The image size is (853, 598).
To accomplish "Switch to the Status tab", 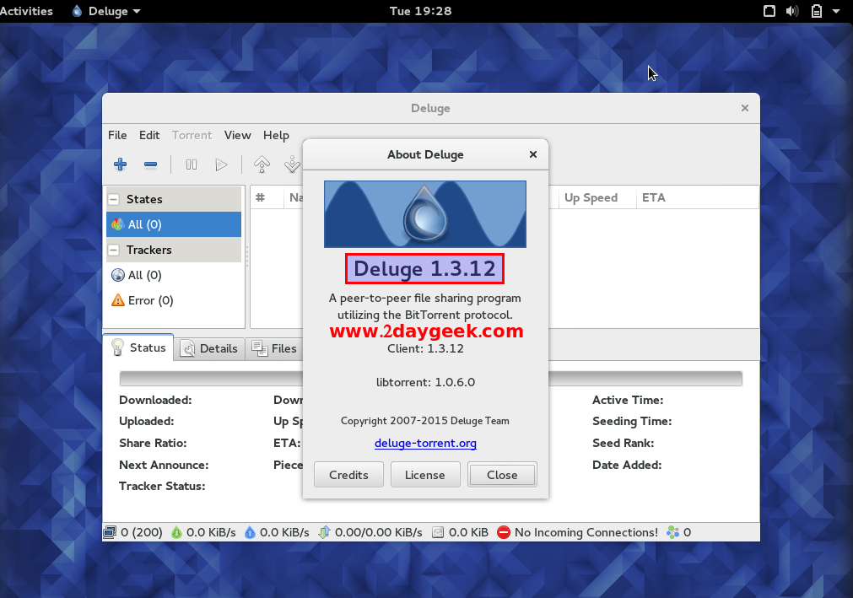I will tap(138, 347).
